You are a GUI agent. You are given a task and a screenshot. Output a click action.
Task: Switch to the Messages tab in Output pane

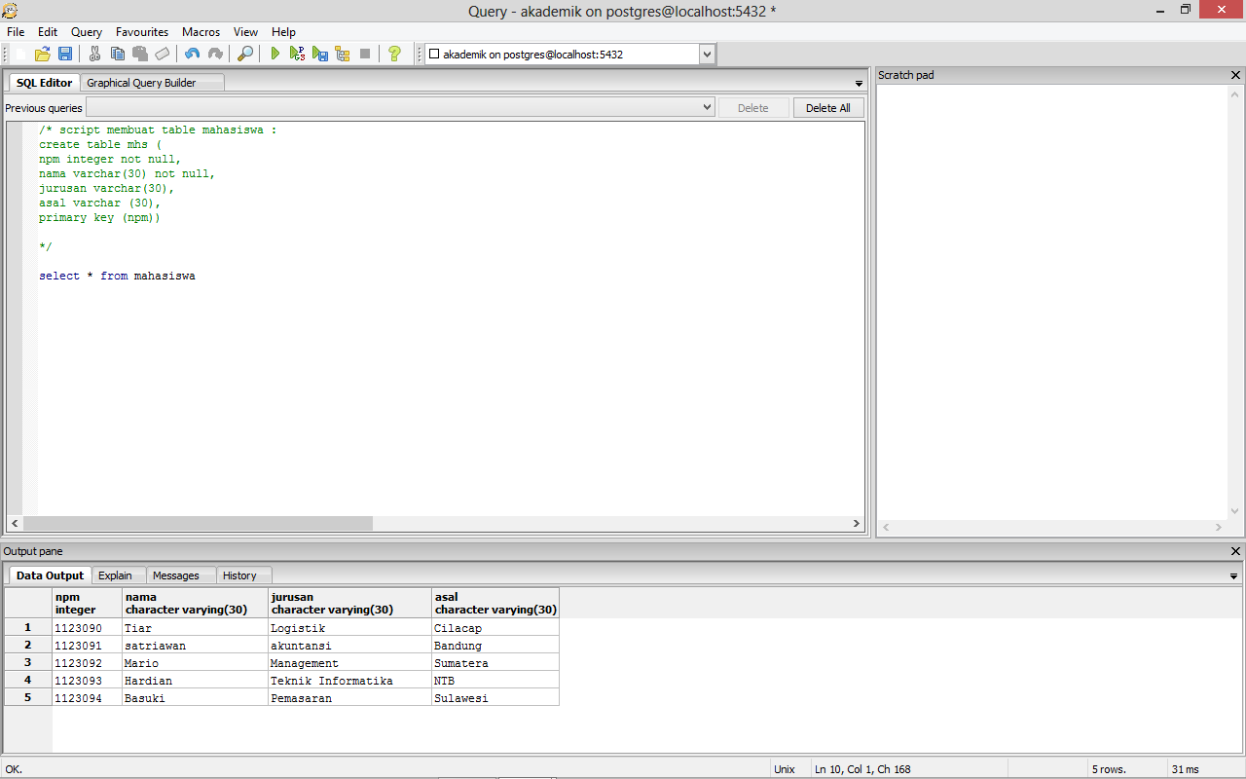[179, 575]
